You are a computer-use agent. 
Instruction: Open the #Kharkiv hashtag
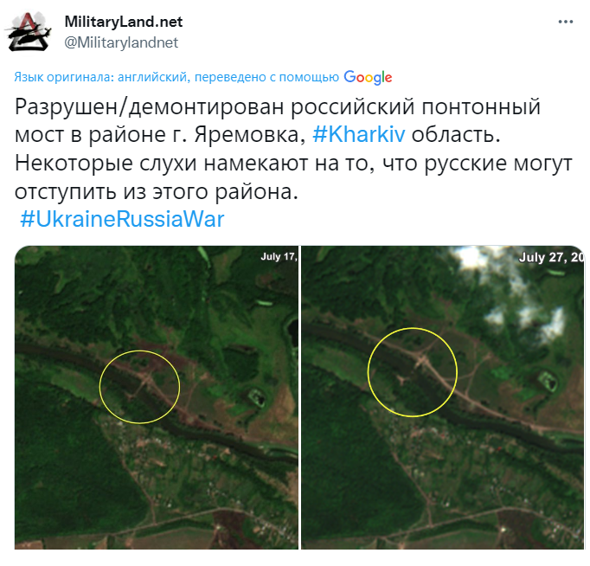coord(359,134)
